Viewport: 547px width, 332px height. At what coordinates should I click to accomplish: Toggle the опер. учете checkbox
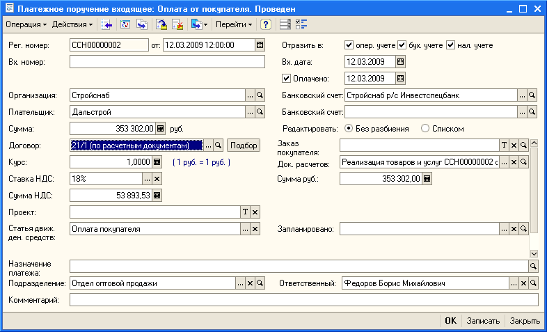pos(349,45)
